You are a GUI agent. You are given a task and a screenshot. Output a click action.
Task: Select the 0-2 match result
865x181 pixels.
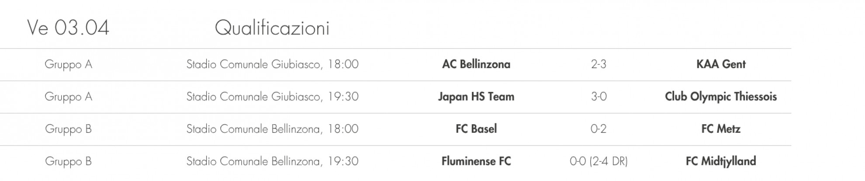(599, 129)
